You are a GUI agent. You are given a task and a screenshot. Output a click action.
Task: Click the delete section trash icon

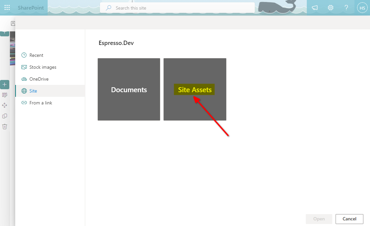point(5,127)
